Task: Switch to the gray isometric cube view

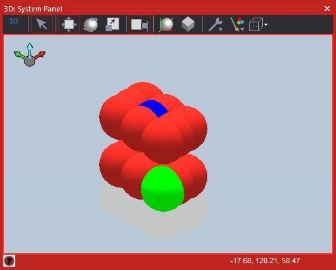Action: point(188,24)
